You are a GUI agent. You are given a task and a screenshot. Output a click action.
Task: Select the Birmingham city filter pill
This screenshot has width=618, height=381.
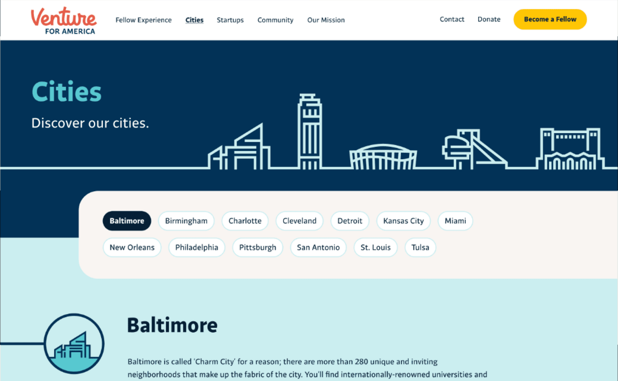pos(186,221)
